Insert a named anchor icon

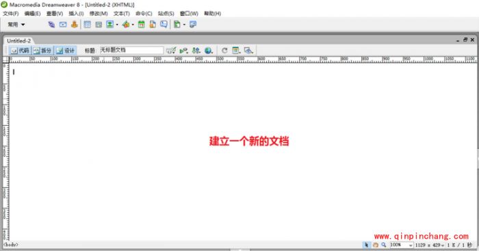click(74, 25)
